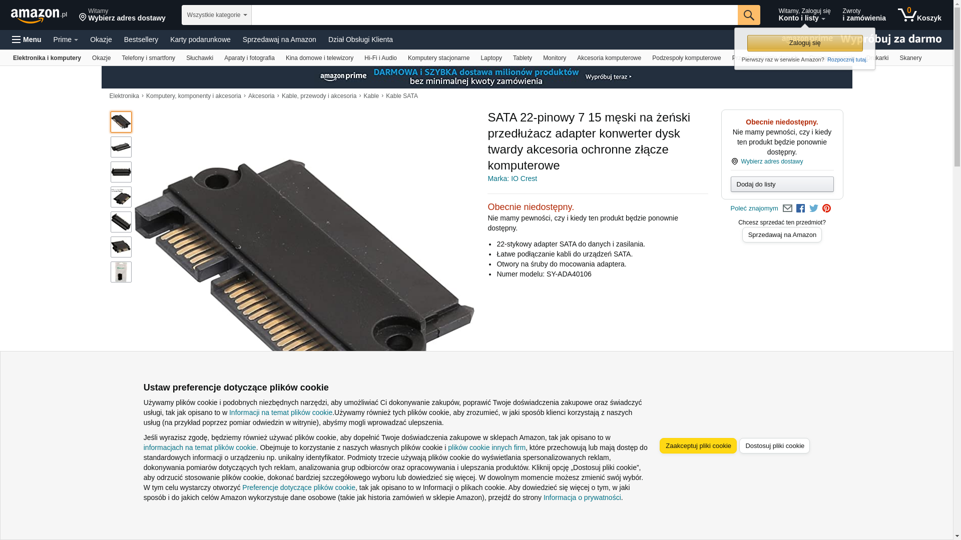961x540 pixels.
Task: Open the shopping cart Koszyk icon
Action: point(919,15)
